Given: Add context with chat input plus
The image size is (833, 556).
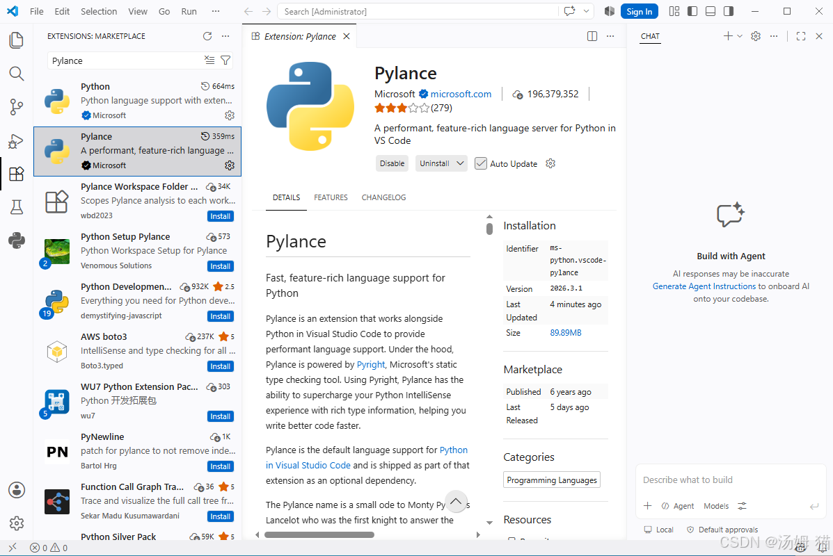Looking at the screenshot, I should click(x=647, y=505).
